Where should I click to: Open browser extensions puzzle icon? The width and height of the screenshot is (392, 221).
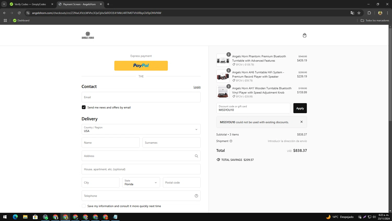[x=369, y=13]
